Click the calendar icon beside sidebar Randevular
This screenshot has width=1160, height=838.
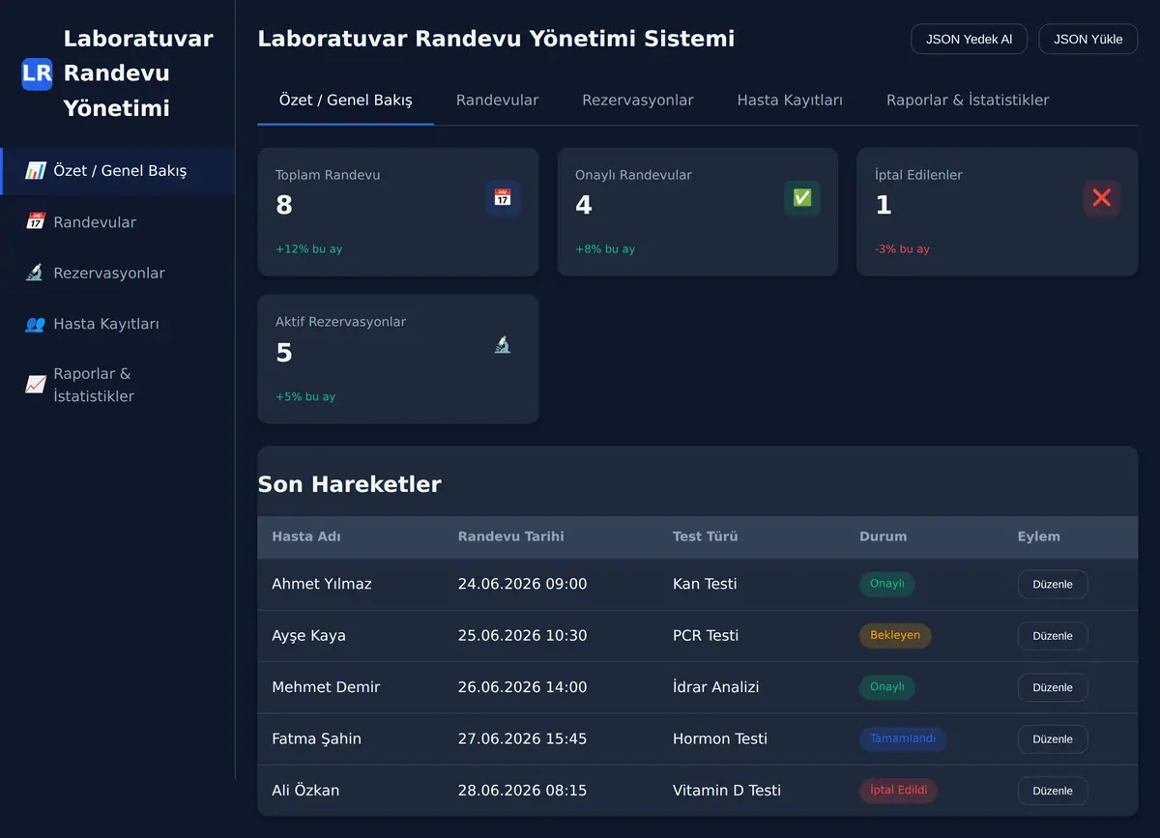[36, 222]
